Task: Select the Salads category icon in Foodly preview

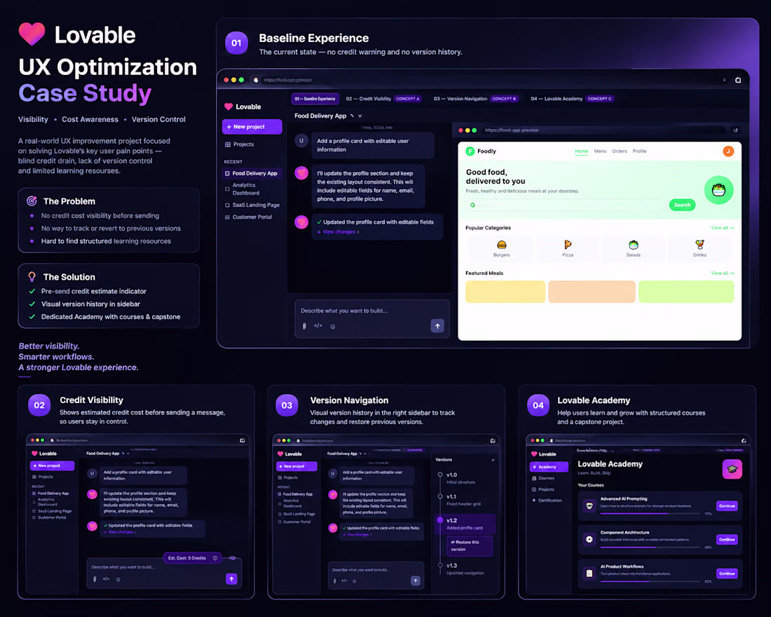Action: coord(634,245)
